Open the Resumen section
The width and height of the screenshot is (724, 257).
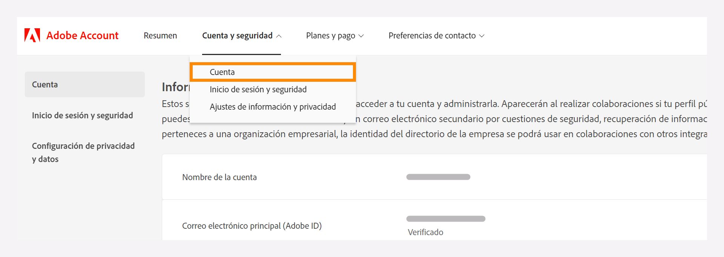click(x=160, y=35)
